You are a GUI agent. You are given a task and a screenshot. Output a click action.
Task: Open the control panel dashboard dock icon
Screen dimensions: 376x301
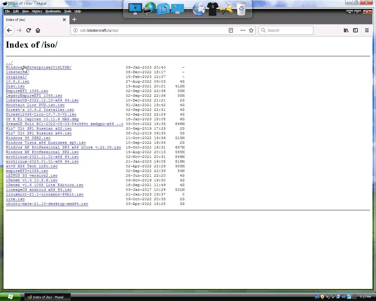pos(177,9)
